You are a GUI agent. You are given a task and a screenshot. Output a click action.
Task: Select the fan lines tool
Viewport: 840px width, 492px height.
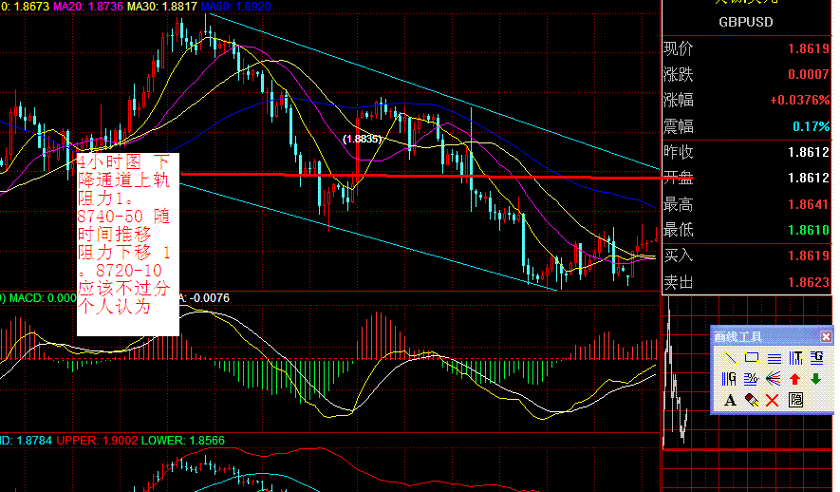pos(774,379)
